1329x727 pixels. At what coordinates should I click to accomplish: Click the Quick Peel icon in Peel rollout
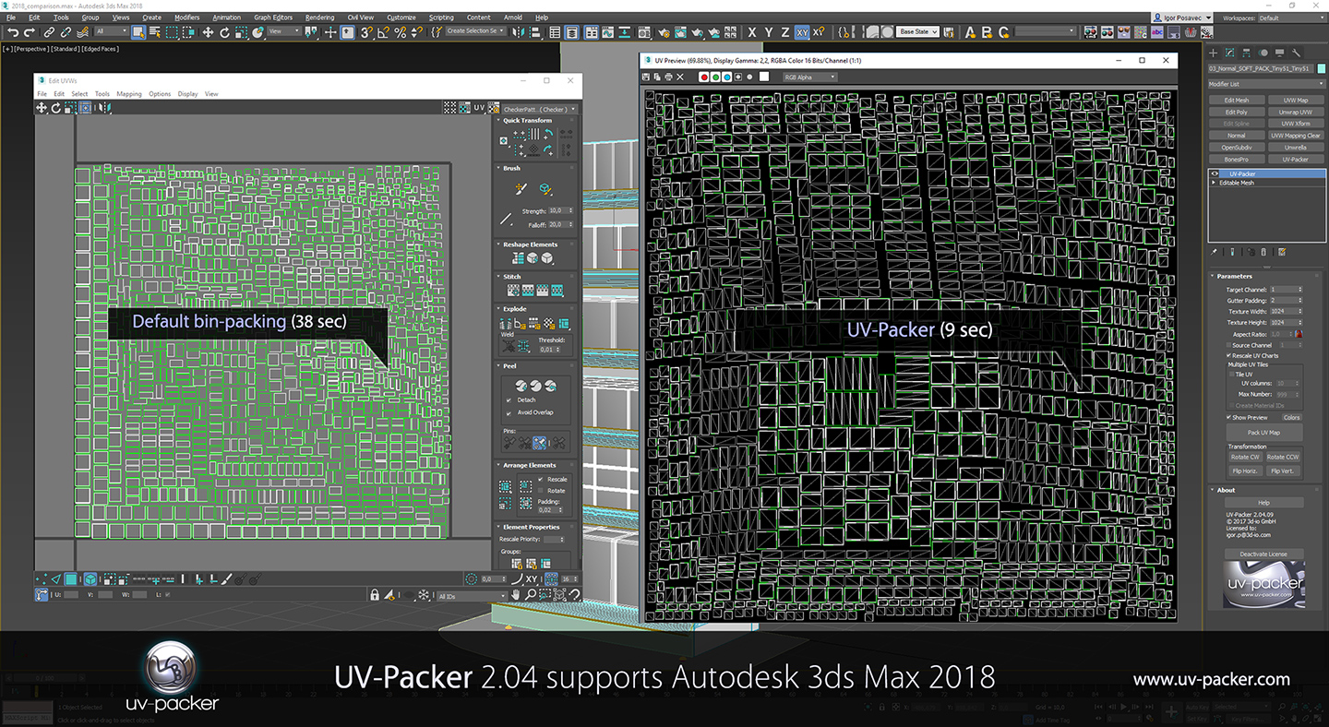[x=520, y=385]
